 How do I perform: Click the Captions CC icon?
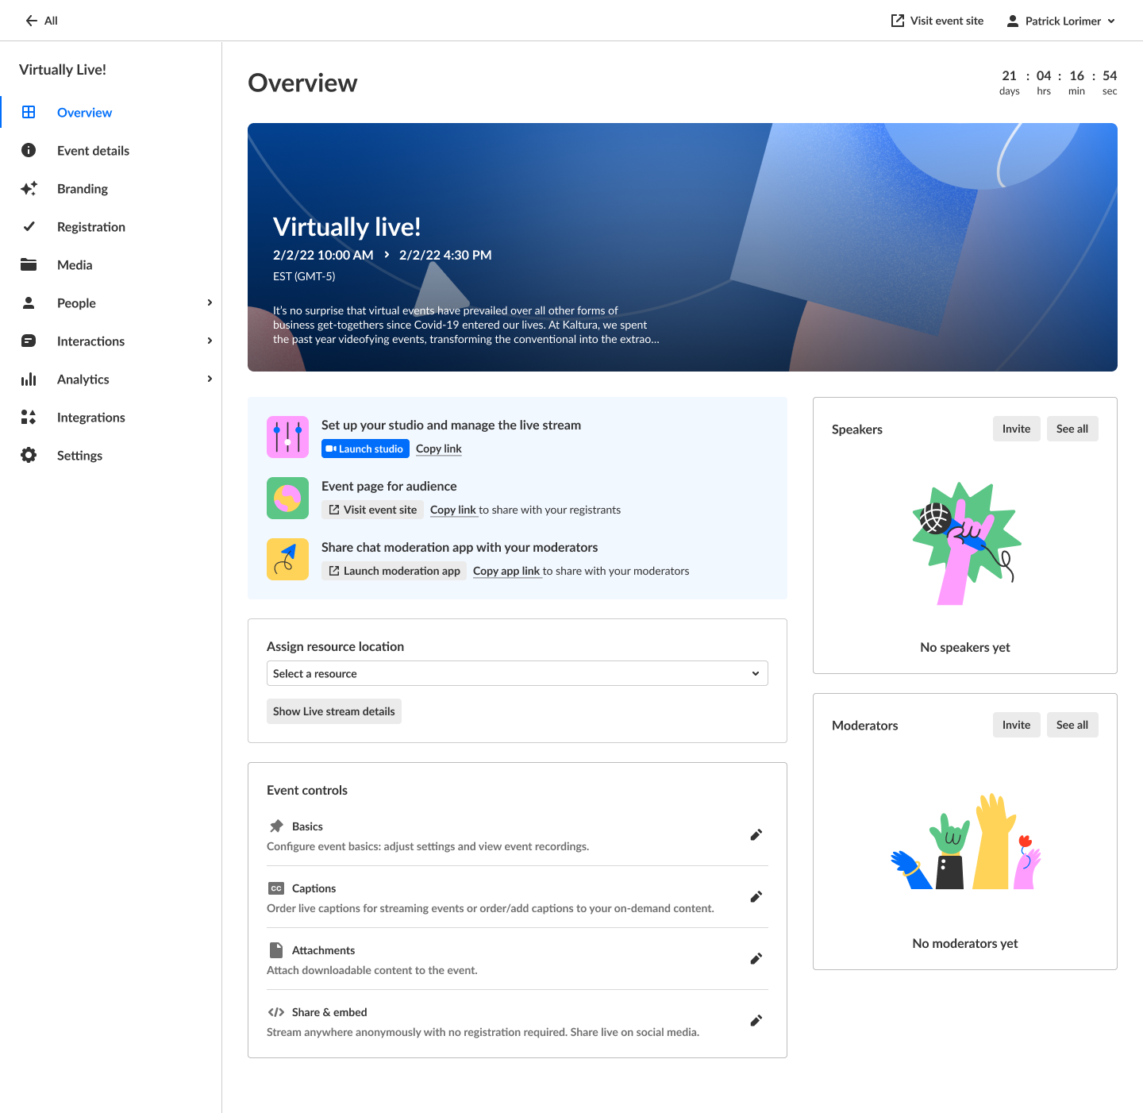[276, 888]
